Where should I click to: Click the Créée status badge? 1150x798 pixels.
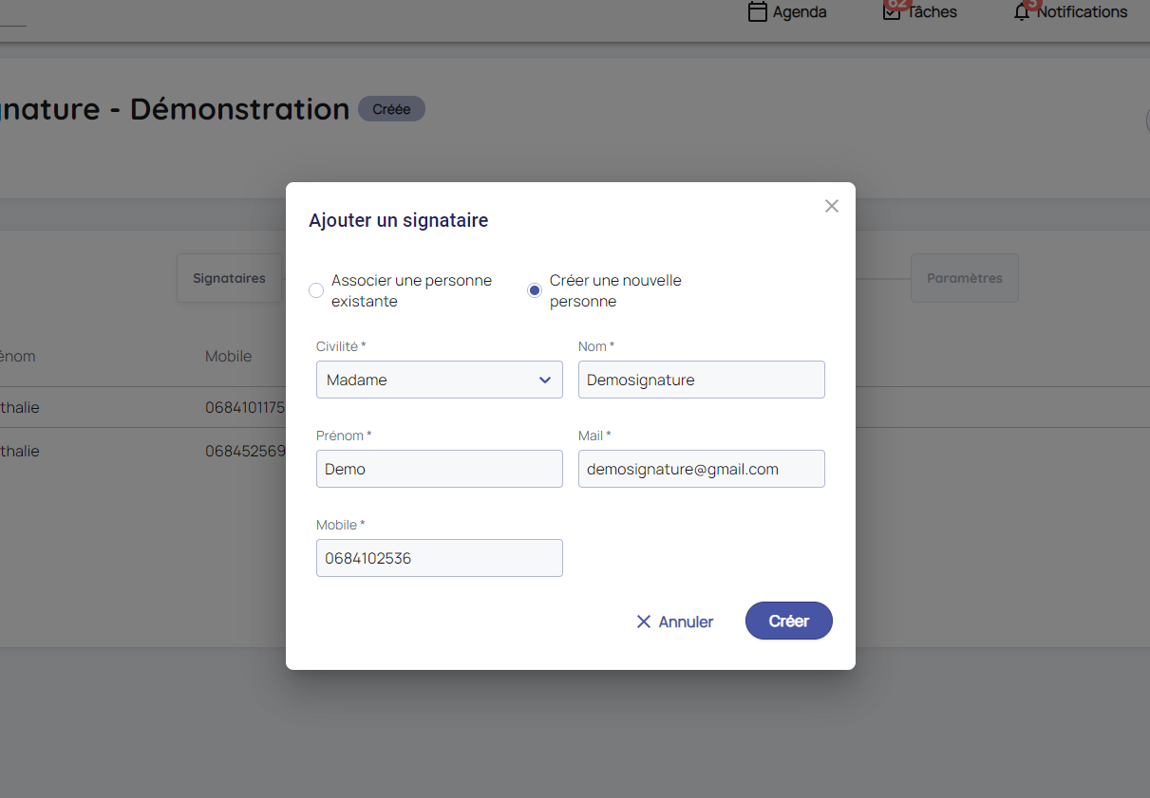[391, 109]
